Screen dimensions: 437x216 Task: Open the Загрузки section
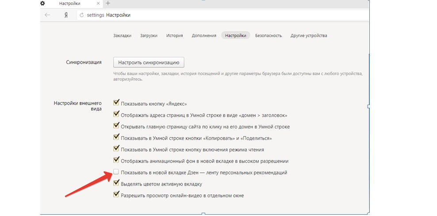(149, 36)
